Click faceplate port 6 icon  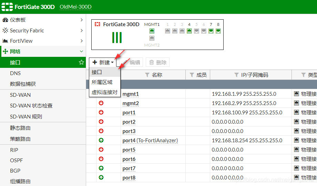coord(204,31)
